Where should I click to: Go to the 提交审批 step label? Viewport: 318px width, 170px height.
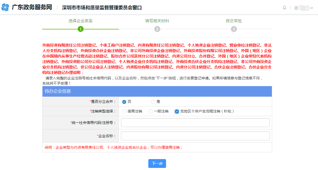[234, 21]
